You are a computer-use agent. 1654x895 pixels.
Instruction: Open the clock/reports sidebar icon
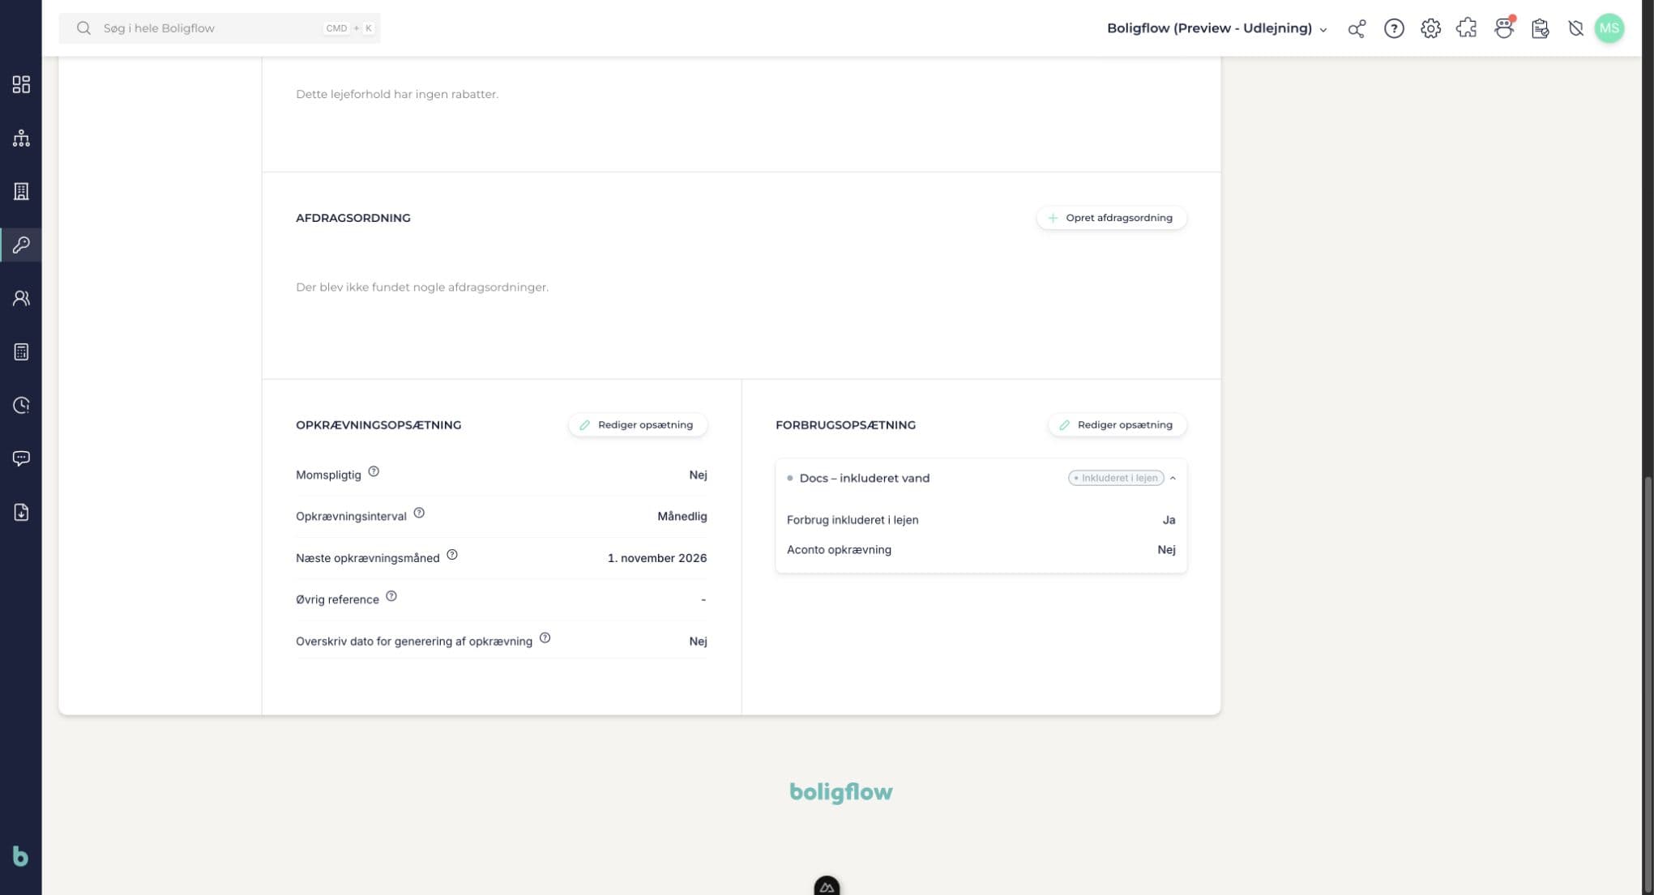pos(21,405)
